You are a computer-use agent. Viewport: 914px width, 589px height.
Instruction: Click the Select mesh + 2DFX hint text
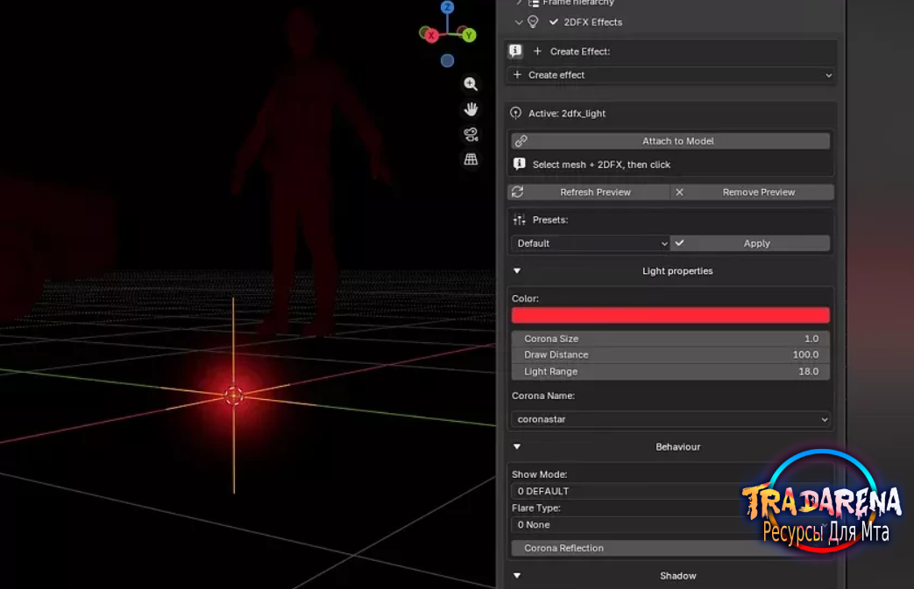[x=601, y=165]
